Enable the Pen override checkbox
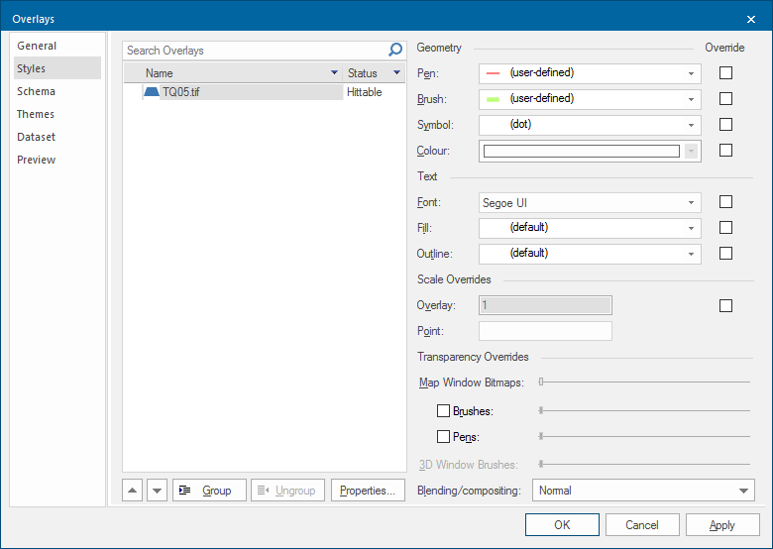This screenshot has width=773, height=549. [x=725, y=73]
